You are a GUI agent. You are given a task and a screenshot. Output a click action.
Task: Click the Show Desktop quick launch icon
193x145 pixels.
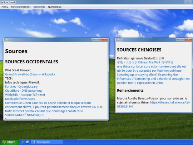coord(28,142)
